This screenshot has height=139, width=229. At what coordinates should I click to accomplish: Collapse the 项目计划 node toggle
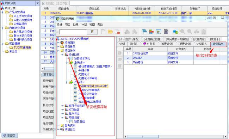pyautogui.click(x=58, y=51)
